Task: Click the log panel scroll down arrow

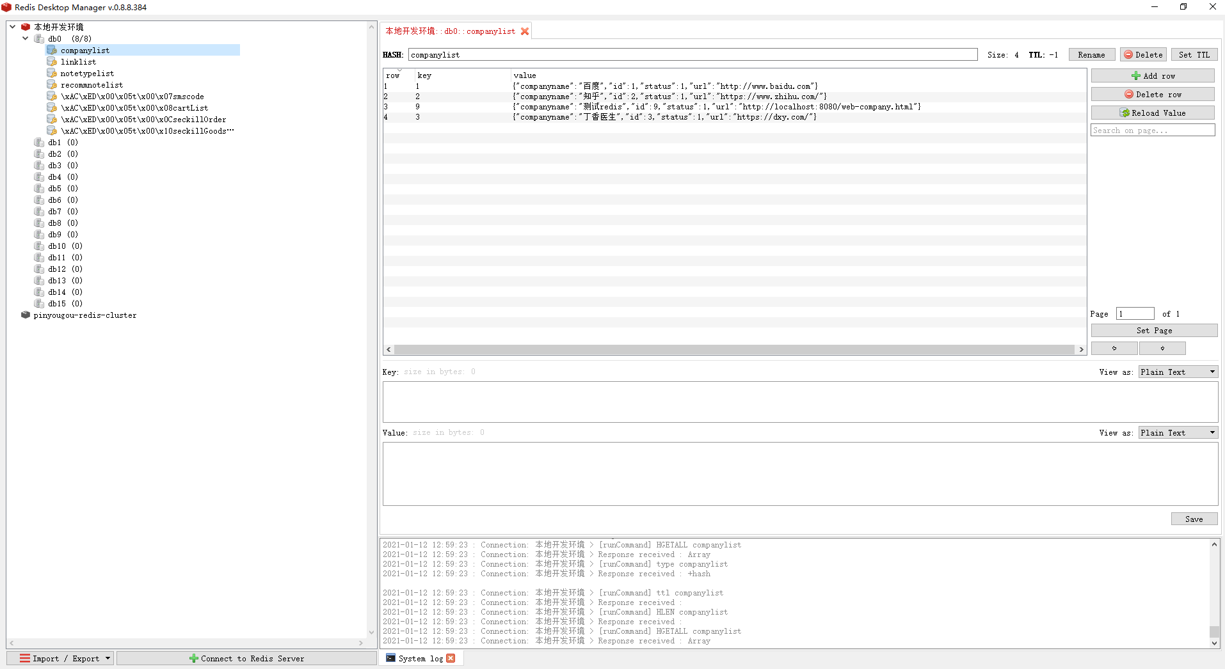Action: point(1214,643)
